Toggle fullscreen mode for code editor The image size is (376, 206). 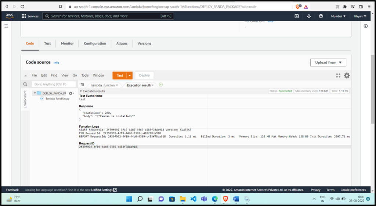pos(338,76)
